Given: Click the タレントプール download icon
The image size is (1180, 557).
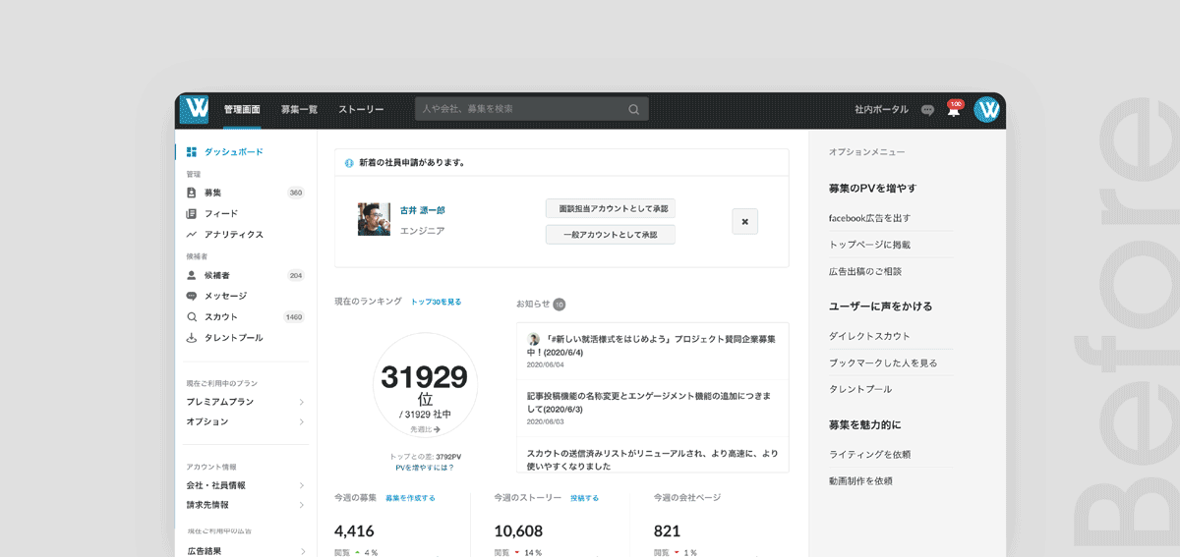Looking at the screenshot, I should tap(192, 338).
